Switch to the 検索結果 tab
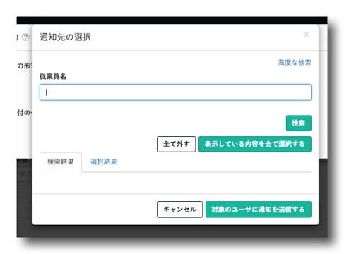Screen dimensions: 344x254 [61, 162]
